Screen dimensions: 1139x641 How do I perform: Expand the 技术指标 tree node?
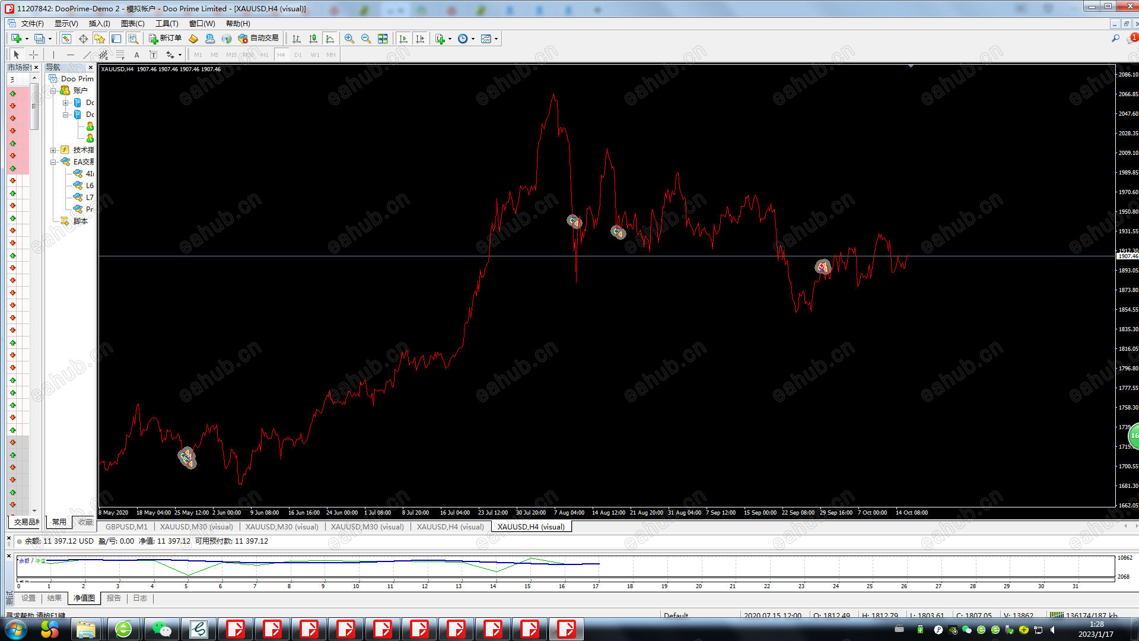click(53, 150)
